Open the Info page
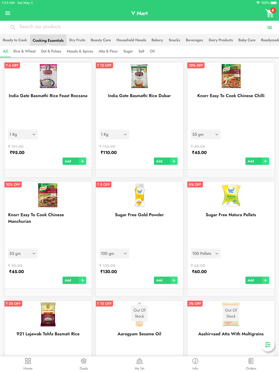The image size is (279, 372). click(x=195, y=364)
